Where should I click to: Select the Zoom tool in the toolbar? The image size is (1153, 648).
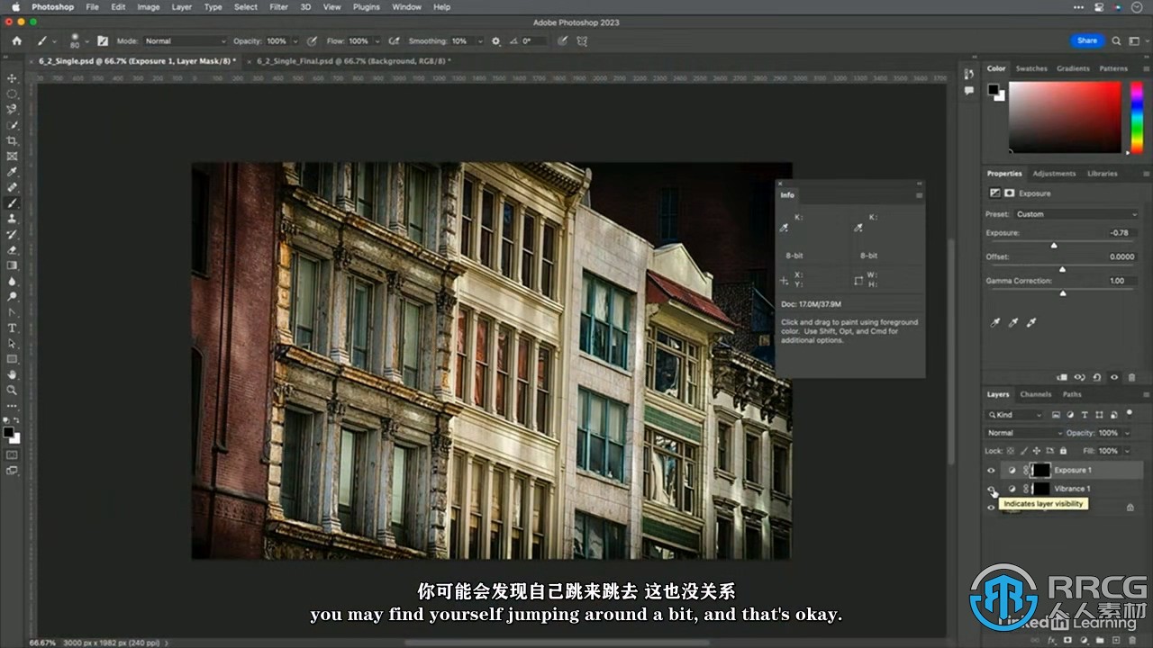[x=12, y=390]
